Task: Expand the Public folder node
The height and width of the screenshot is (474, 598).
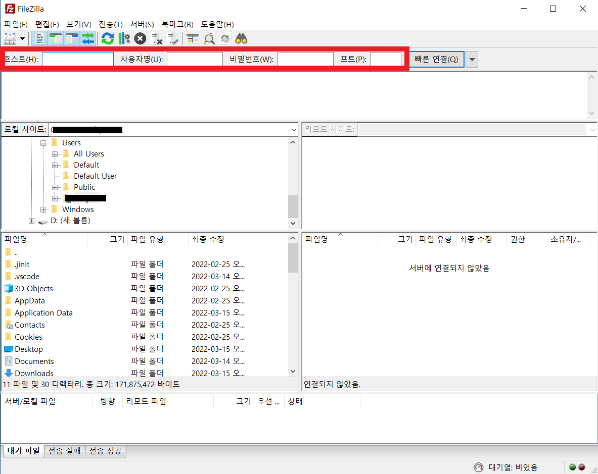Action: (x=55, y=187)
